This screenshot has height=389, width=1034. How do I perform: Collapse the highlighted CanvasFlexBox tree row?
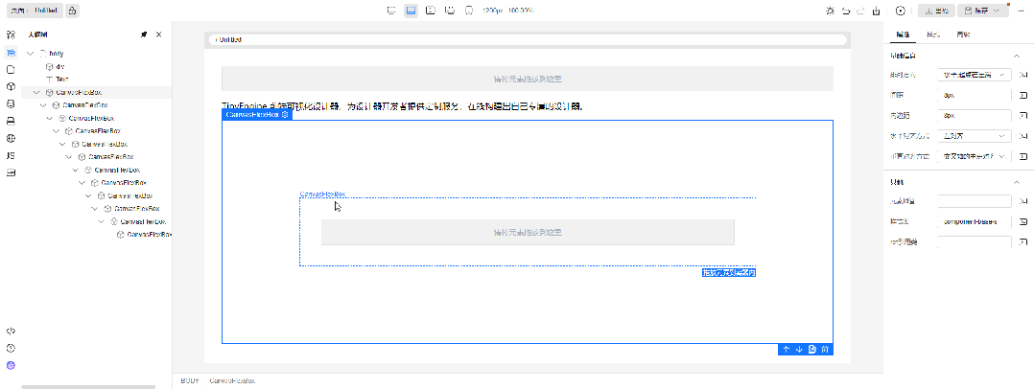(36, 93)
